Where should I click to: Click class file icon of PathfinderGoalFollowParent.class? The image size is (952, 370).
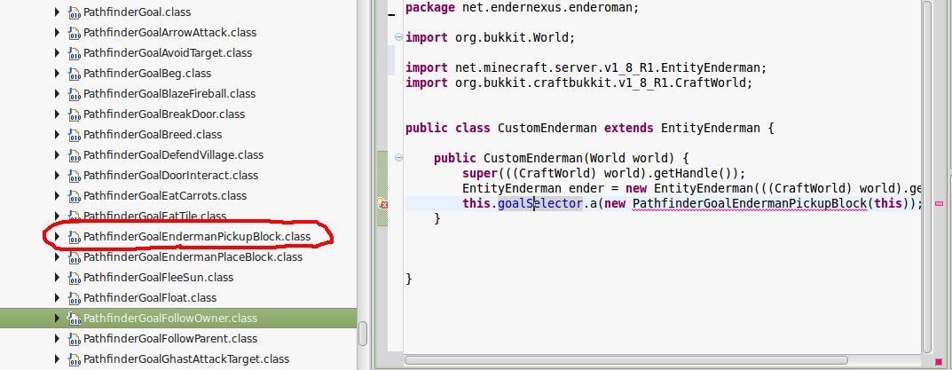click(74, 340)
